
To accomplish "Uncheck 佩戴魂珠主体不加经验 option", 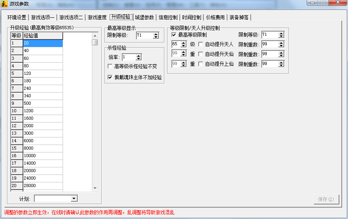I will [110, 78].
